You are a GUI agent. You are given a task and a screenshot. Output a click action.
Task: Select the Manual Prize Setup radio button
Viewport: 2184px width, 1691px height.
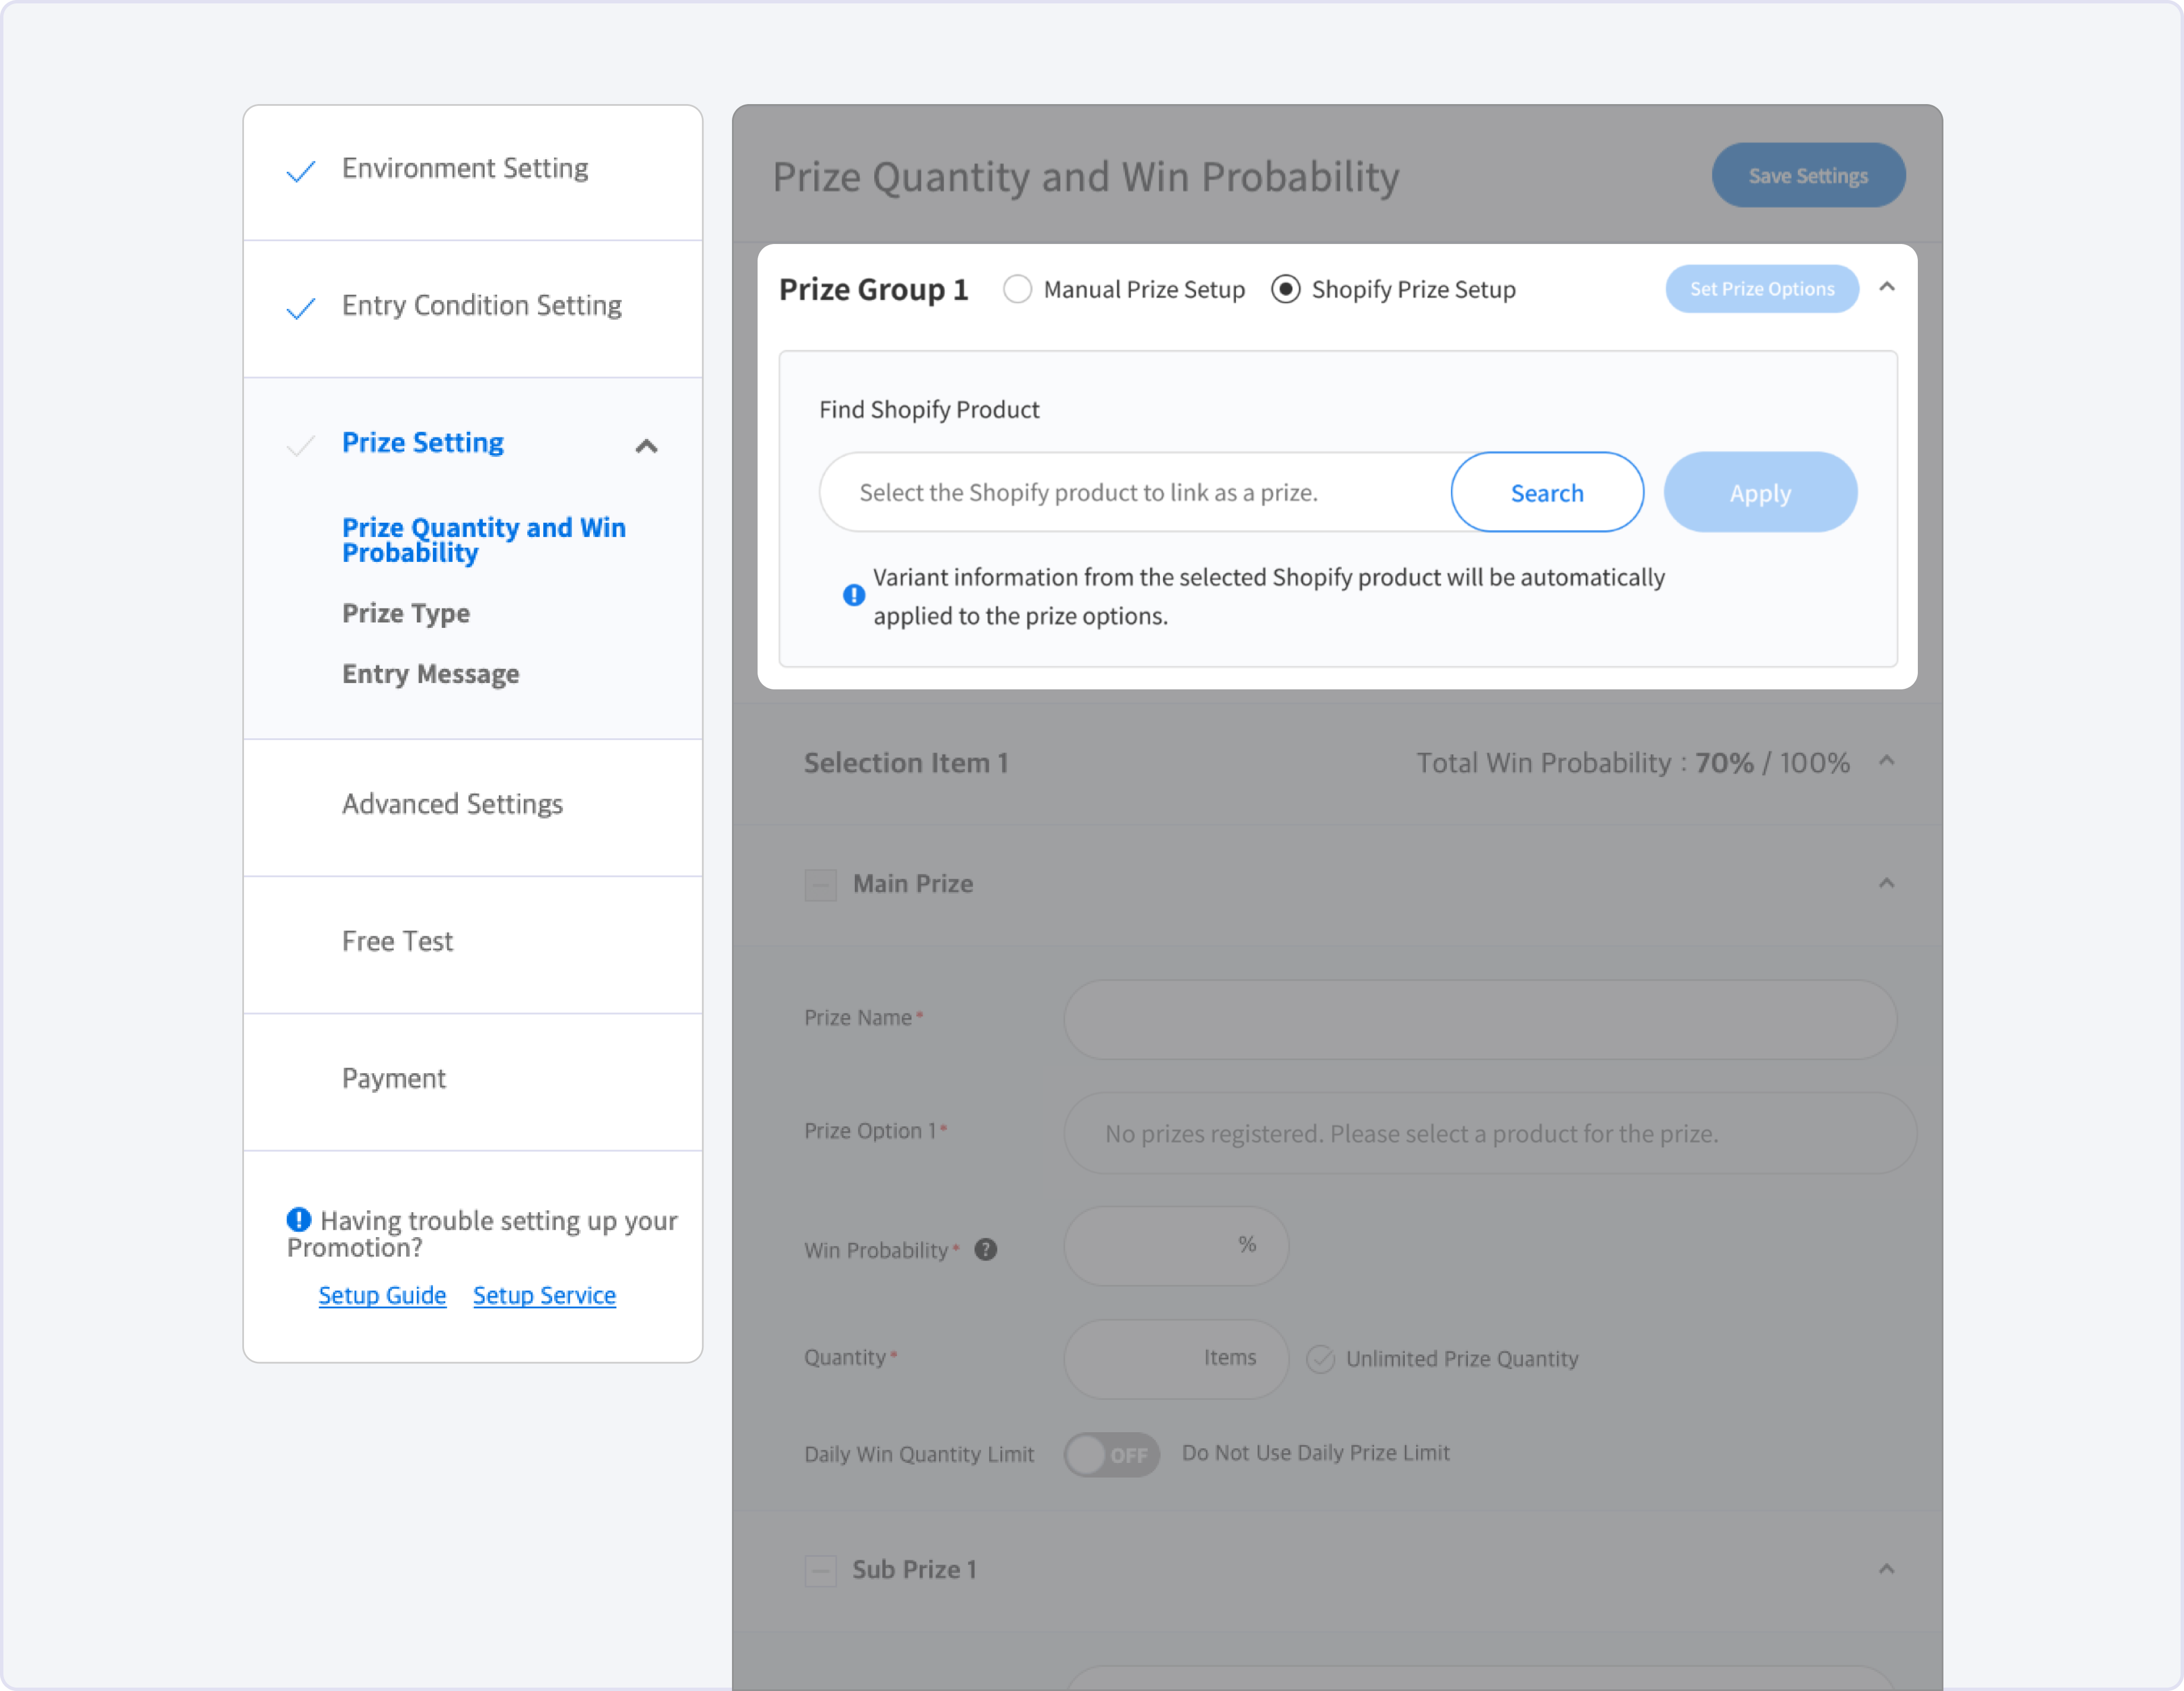1017,289
